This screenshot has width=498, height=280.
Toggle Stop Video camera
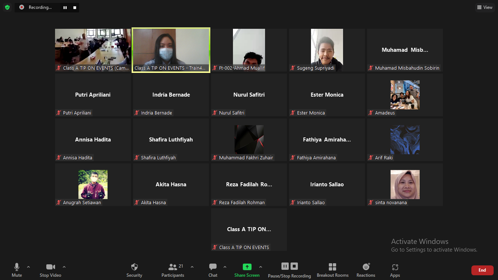click(50, 270)
